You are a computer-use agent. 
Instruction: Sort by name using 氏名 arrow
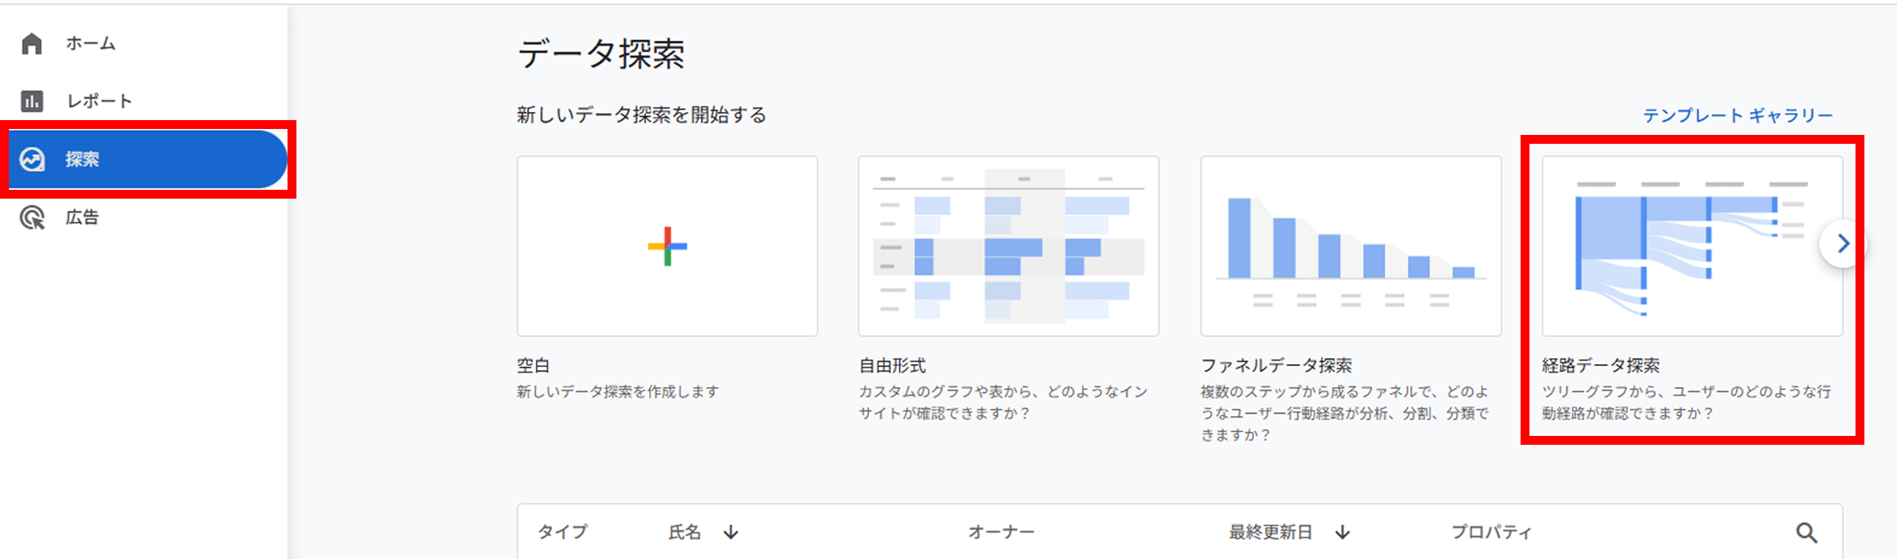click(x=731, y=532)
